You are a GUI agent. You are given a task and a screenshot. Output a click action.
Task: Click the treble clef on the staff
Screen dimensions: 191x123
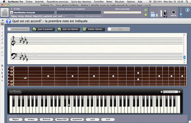14,41
